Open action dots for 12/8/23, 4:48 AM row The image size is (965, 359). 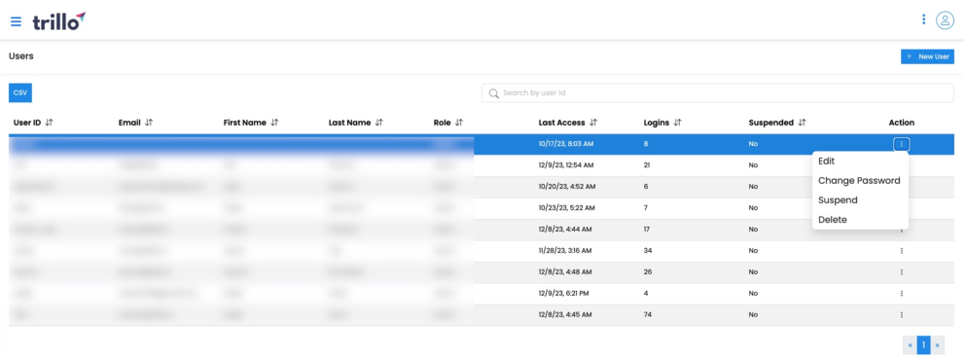coord(902,272)
